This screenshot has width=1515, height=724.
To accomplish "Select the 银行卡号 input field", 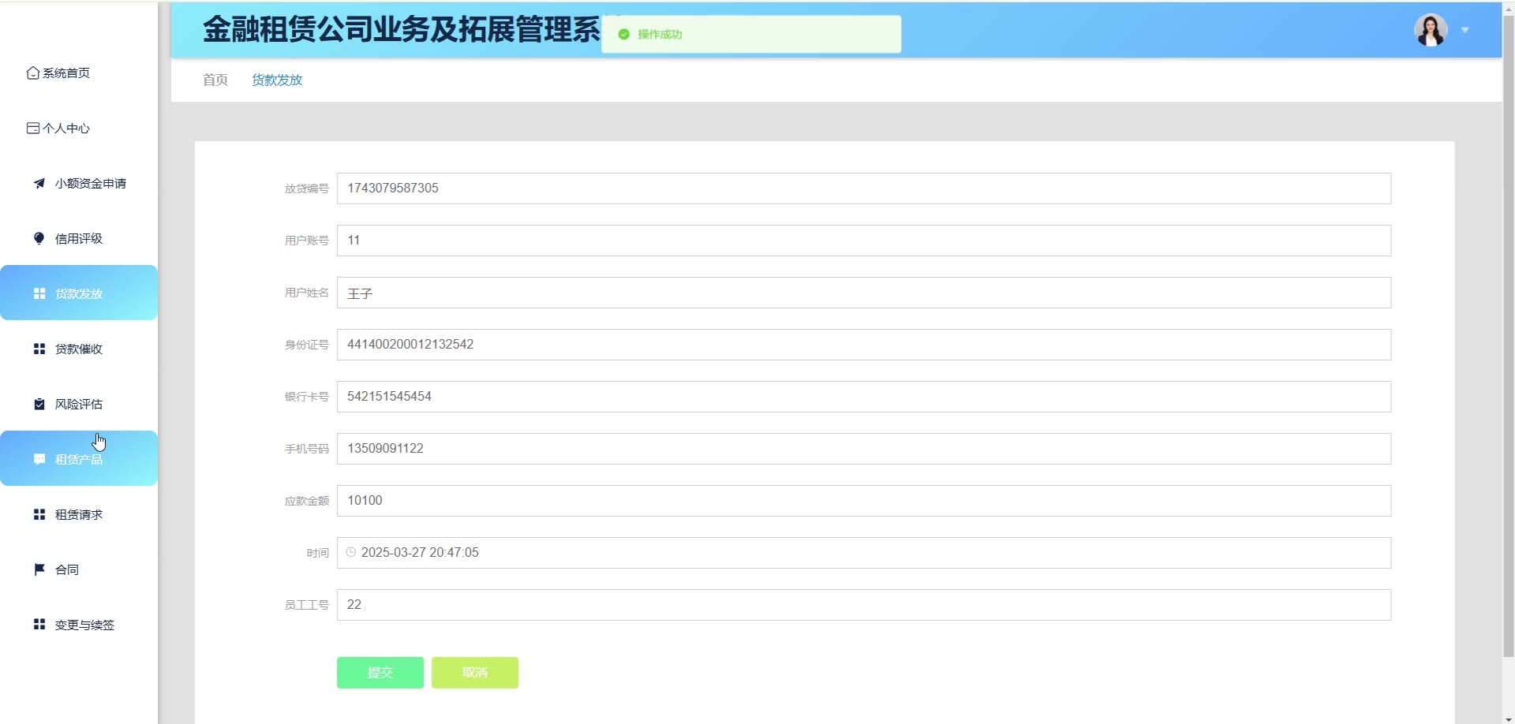I will [864, 397].
